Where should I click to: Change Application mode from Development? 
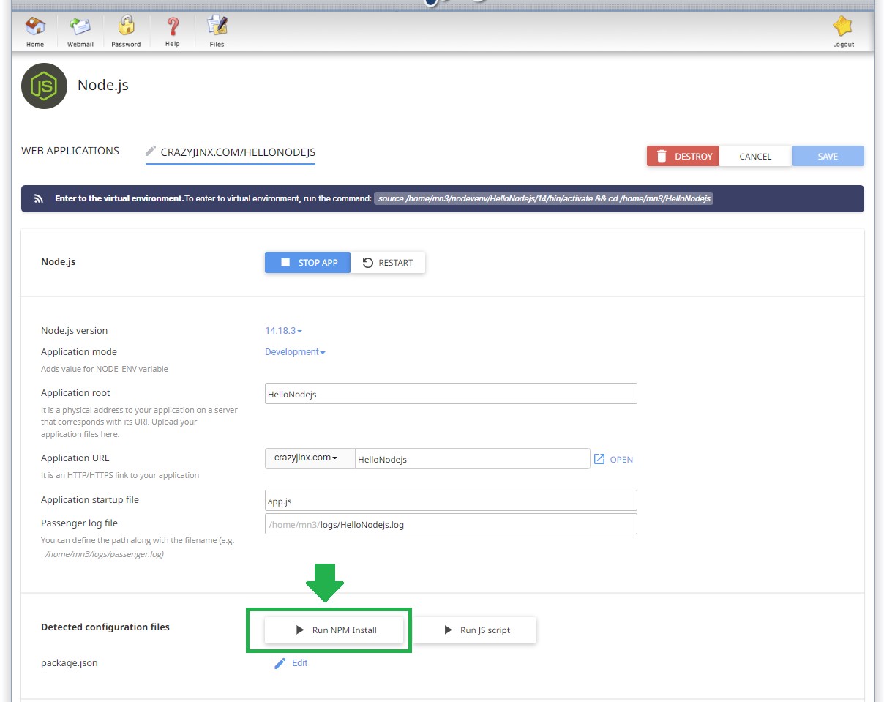[293, 351]
